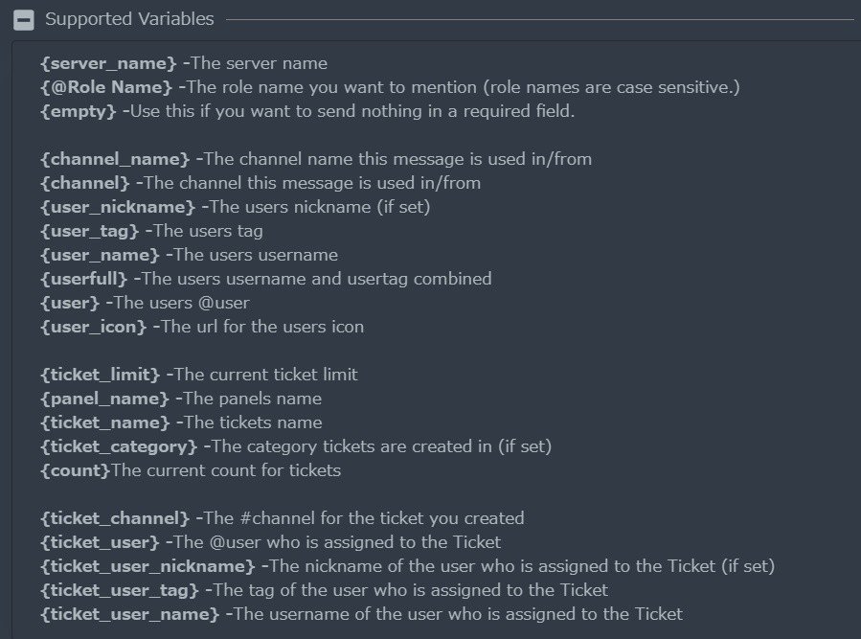
Task: Click the {channel} variable
Action: click(x=85, y=184)
